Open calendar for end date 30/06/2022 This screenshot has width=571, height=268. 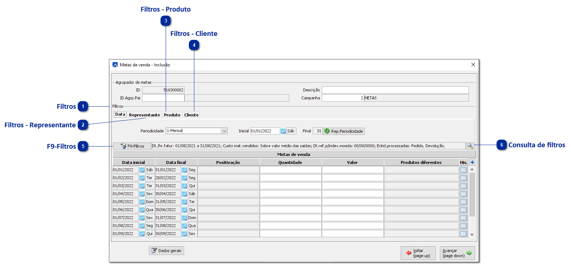(185, 210)
